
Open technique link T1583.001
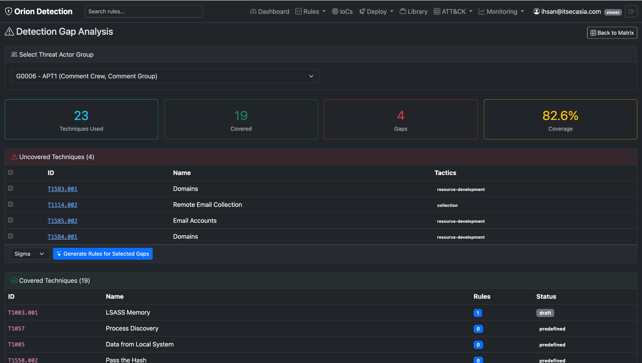[x=62, y=189]
